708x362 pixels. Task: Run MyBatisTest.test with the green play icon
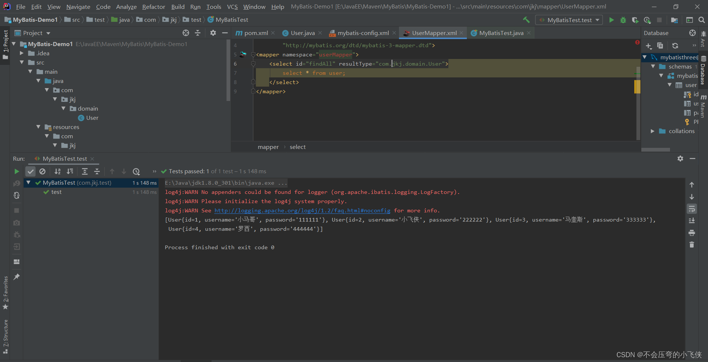(x=611, y=20)
